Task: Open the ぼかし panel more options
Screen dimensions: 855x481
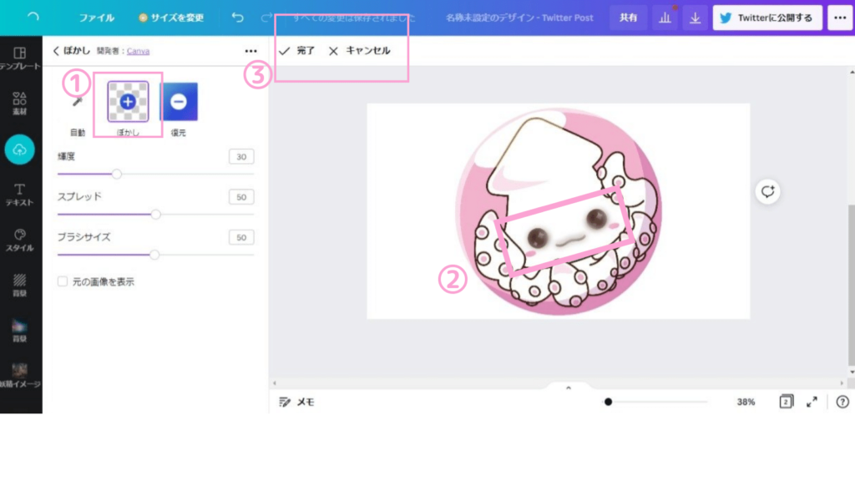Action: click(250, 51)
